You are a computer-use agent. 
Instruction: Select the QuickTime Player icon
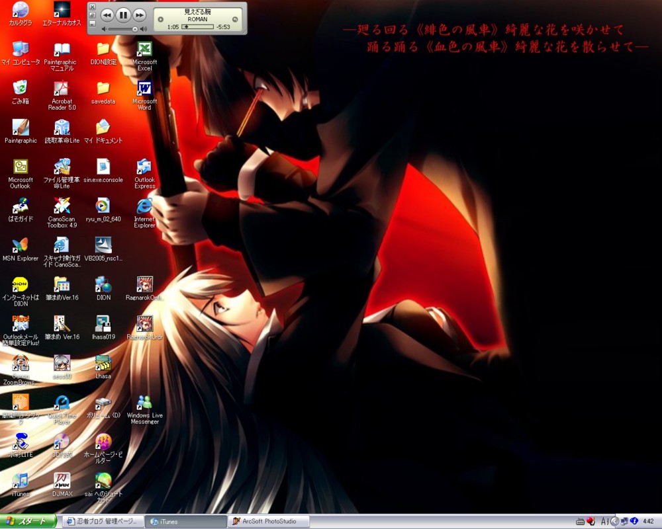62,409
